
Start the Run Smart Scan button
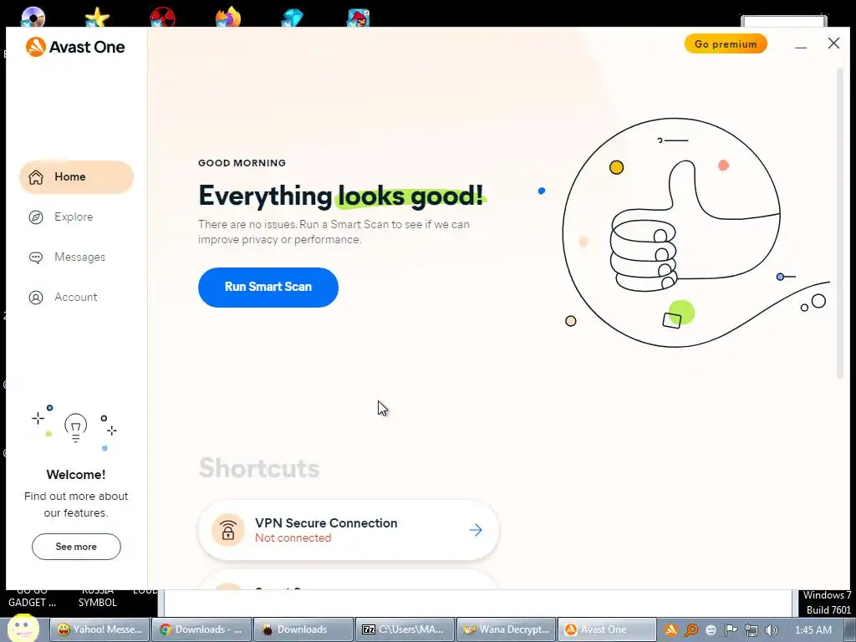[268, 288]
